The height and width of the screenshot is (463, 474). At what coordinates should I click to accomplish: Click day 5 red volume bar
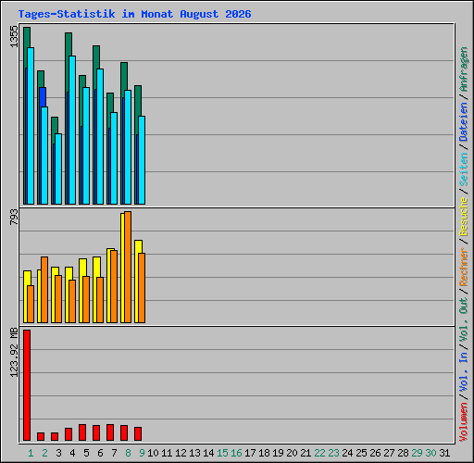click(82, 432)
